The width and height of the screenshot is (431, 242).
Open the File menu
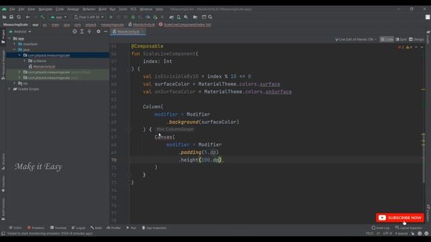12,9
